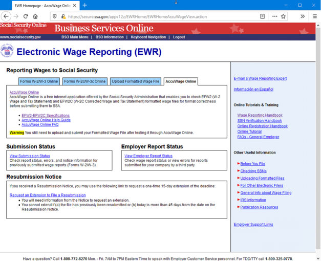This screenshot has height=261, width=321.
Task: Go to the browser home page icon
Action: coord(35,16)
